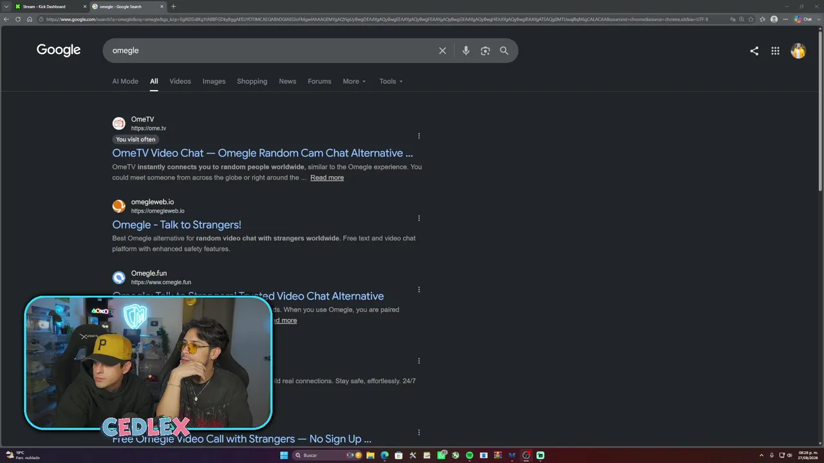Open the Google account profile avatar
The image size is (824, 463).
pyautogui.click(x=798, y=51)
